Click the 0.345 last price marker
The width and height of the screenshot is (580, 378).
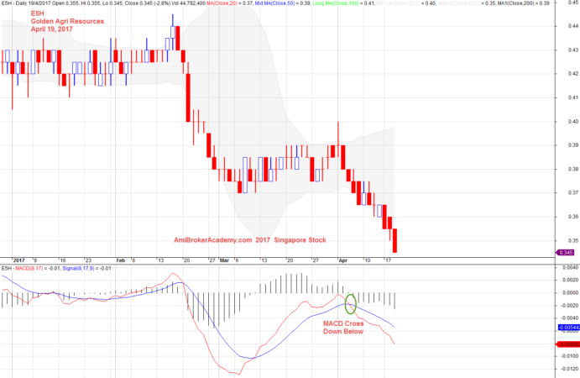coord(565,253)
